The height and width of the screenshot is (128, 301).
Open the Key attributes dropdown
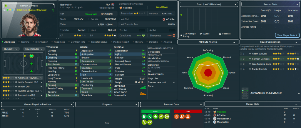click(33, 49)
